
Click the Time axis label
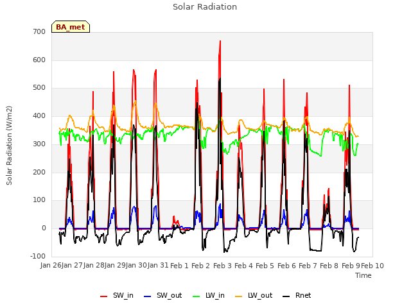click(x=363, y=275)
